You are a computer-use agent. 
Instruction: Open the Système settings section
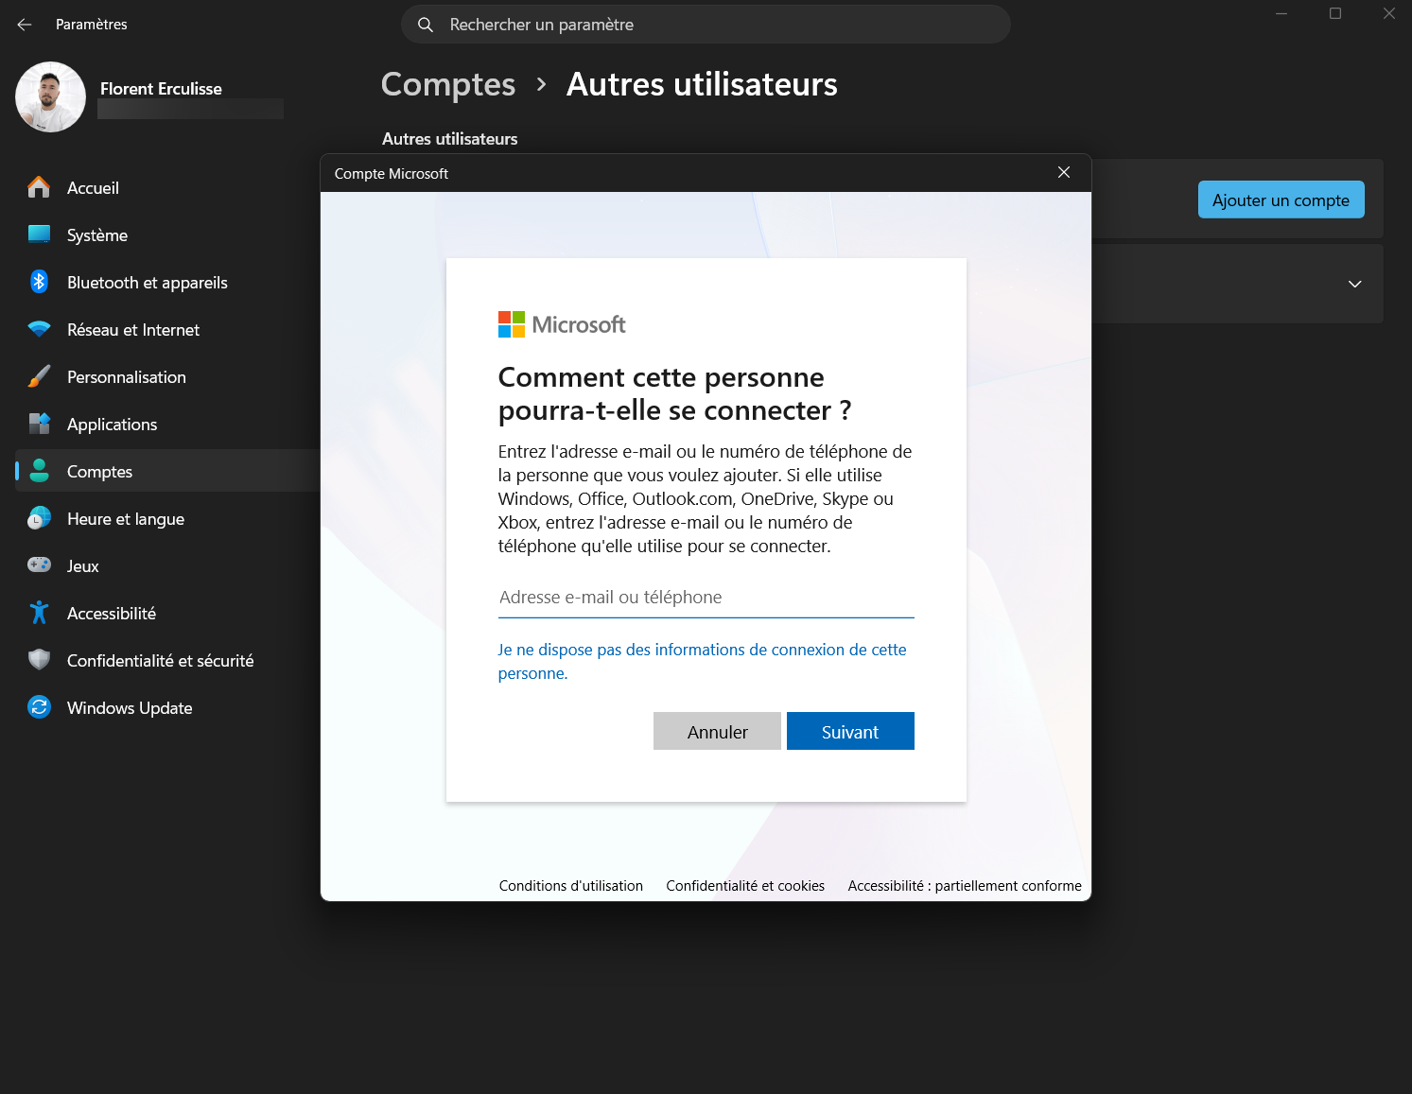click(x=96, y=235)
